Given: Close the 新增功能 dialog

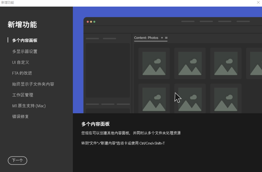Looking at the screenshot, I should click(258, 2).
